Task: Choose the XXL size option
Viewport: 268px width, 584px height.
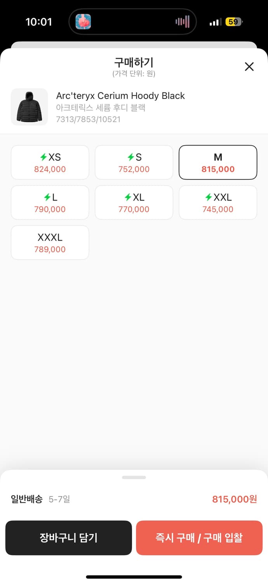Action: click(218, 202)
